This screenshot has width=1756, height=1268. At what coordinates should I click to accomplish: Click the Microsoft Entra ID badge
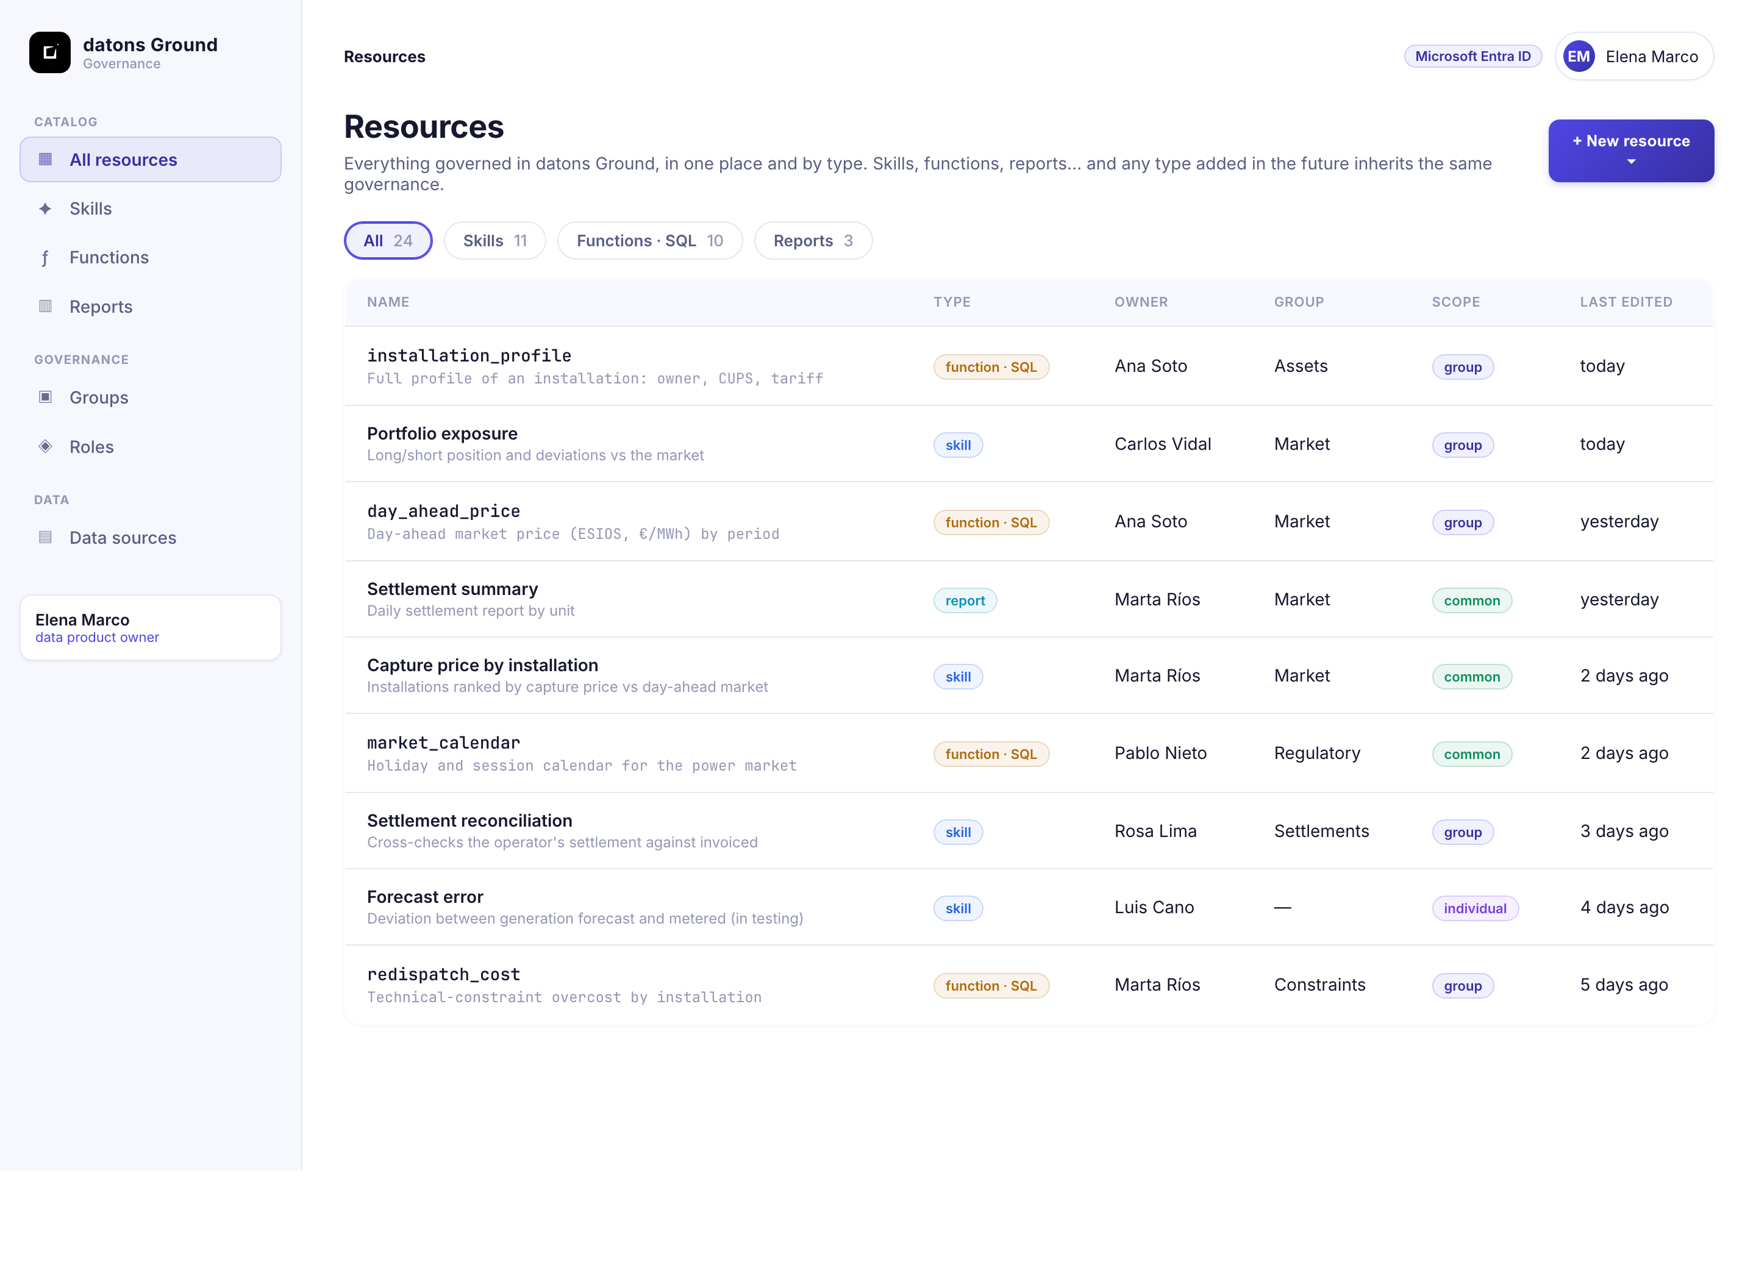(x=1472, y=57)
